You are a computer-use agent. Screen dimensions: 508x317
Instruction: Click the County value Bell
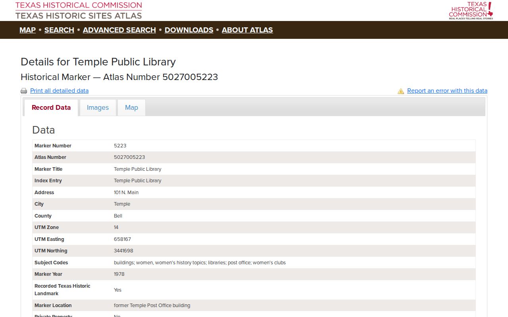[x=118, y=216]
